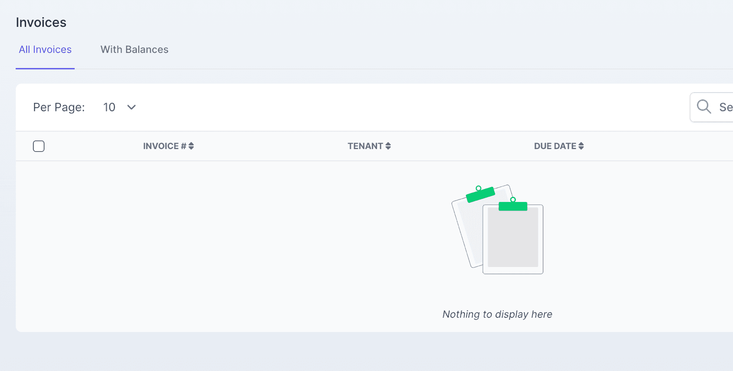Image resolution: width=733 pixels, height=371 pixels.
Task: Click the sort arrows beside DUE DATE
Action: coord(581,146)
